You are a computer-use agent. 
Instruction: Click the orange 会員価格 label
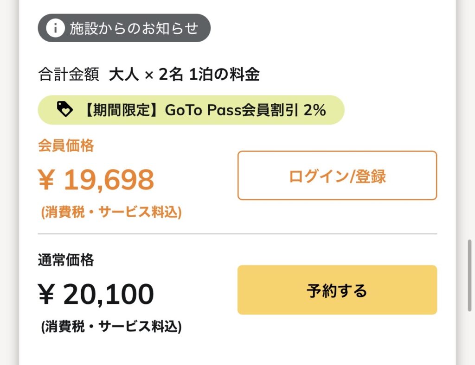pos(66,146)
